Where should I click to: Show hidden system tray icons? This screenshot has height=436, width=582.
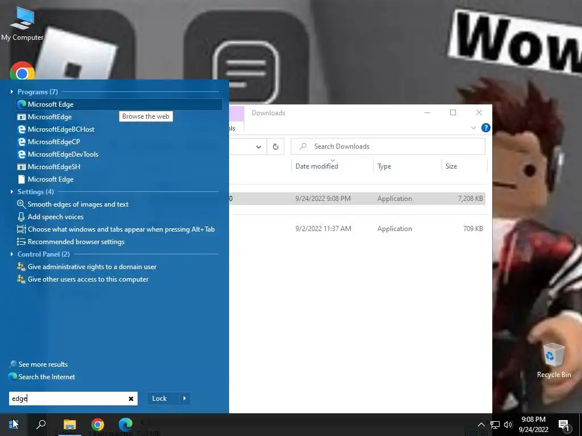(x=481, y=425)
